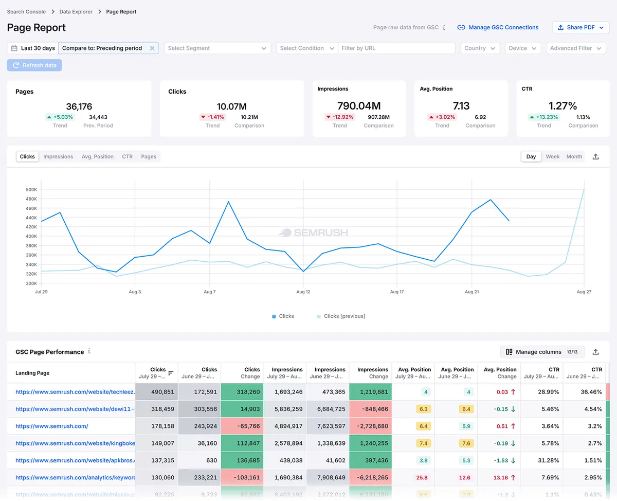The height and width of the screenshot is (501, 617).
Task: Open Manage GSC Connections link
Action: click(x=498, y=28)
